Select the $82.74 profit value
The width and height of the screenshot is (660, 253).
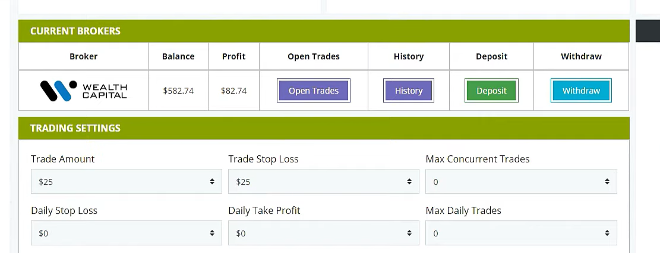coord(233,91)
